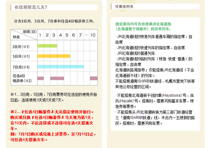Click the 3日用(※1) row label
211x148 pixels.
point(21,47)
